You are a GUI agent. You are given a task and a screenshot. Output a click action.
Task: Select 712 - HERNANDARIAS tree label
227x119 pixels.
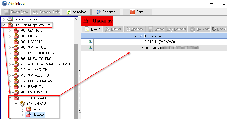point(36,81)
